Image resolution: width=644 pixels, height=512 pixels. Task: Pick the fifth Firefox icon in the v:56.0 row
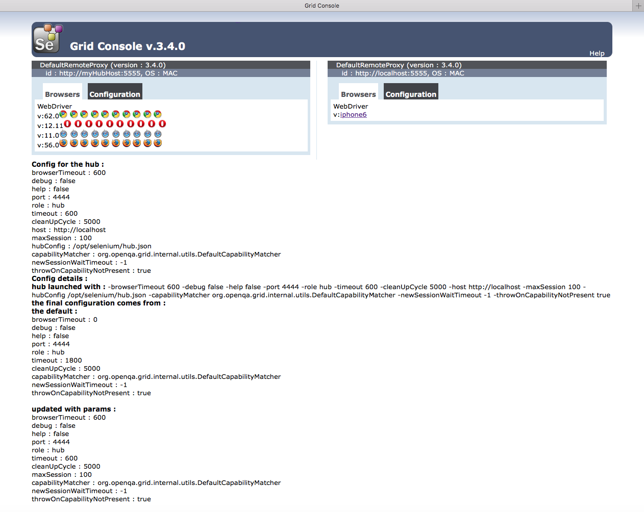click(105, 143)
